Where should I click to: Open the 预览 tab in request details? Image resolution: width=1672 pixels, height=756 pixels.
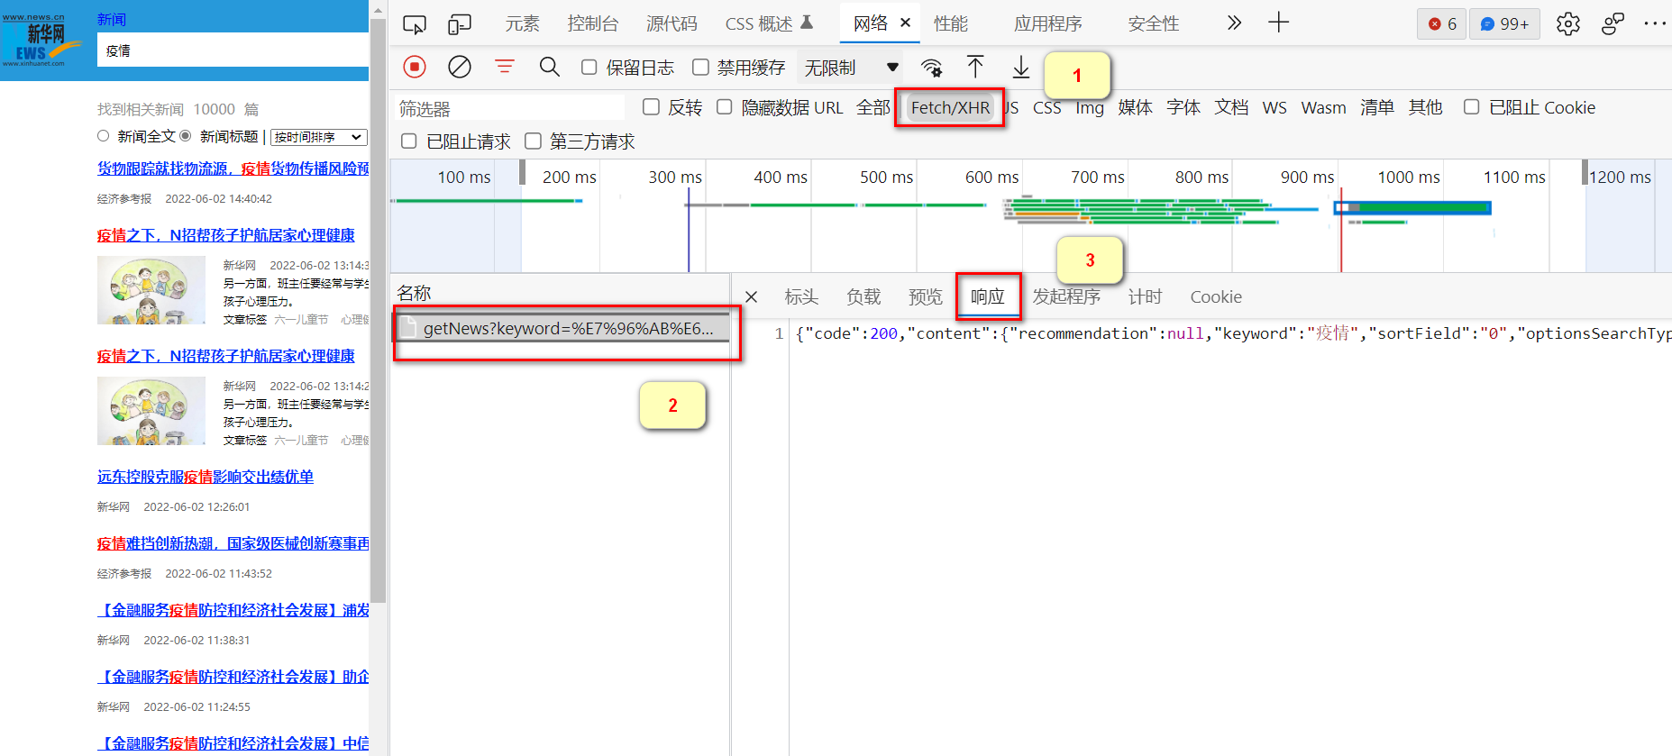click(x=925, y=296)
